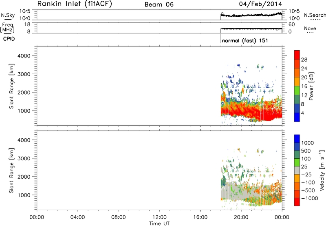Click the "28" power color bar label
326x226 pixels.
(304, 60)
